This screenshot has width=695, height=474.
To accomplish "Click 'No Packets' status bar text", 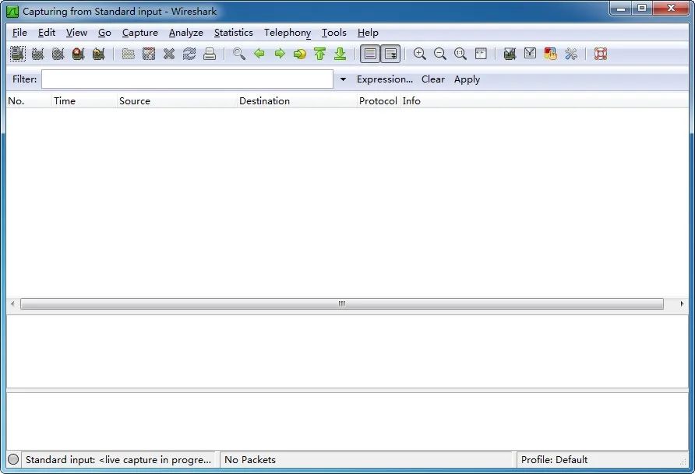I will pos(250,460).
